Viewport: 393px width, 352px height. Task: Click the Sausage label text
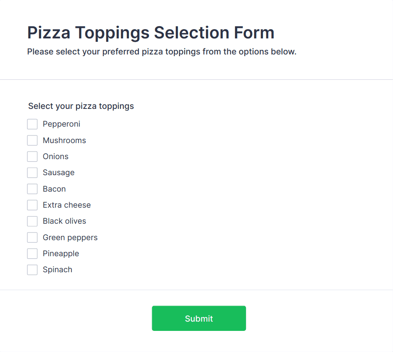point(58,173)
